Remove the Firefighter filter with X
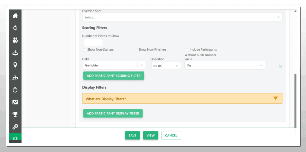The image size is (306, 152). point(281,66)
